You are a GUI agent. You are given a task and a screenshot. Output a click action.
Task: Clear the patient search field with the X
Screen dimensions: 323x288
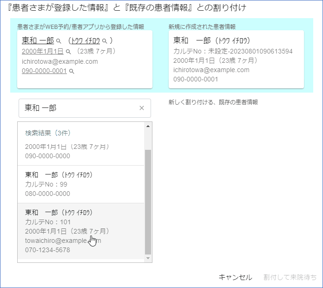pos(142,108)
